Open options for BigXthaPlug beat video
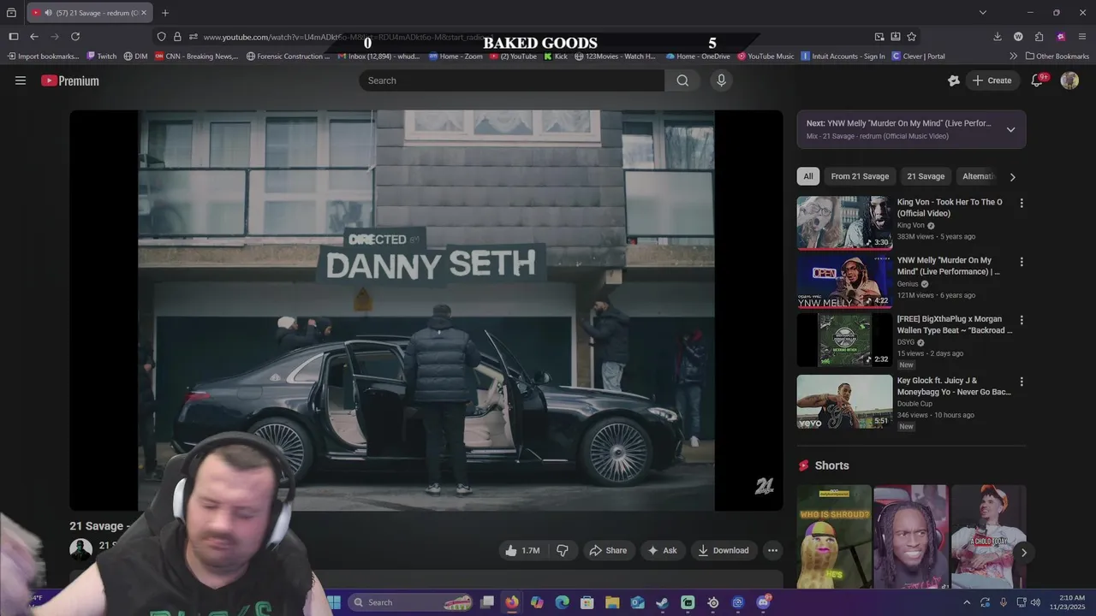 coord(1021,320)
